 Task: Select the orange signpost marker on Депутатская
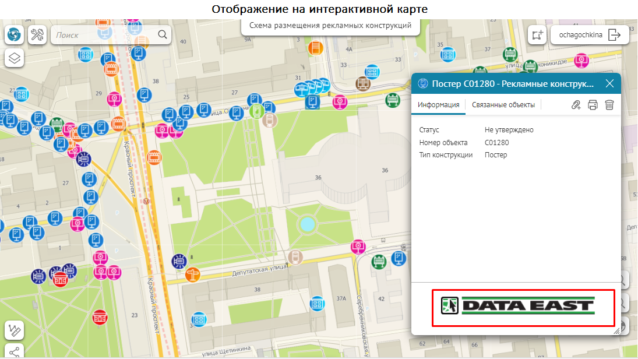pyautogui.click(x=192, y=273)
